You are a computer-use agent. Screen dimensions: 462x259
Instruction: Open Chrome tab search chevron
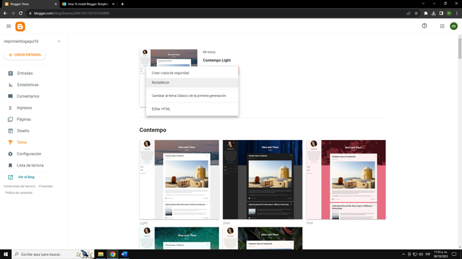423,4
